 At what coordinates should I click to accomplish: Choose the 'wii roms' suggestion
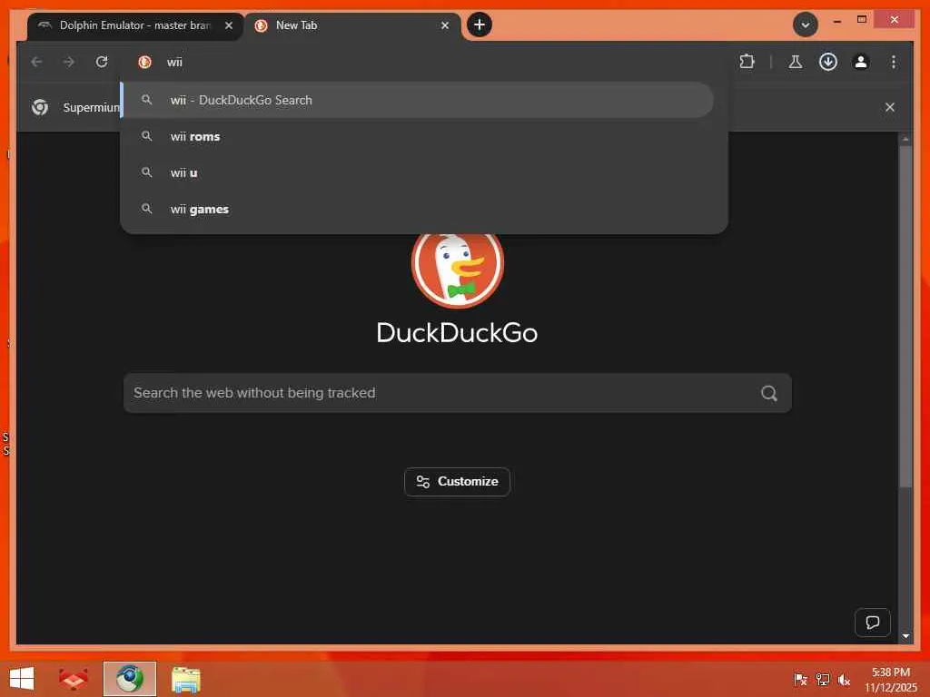[417, 136]
